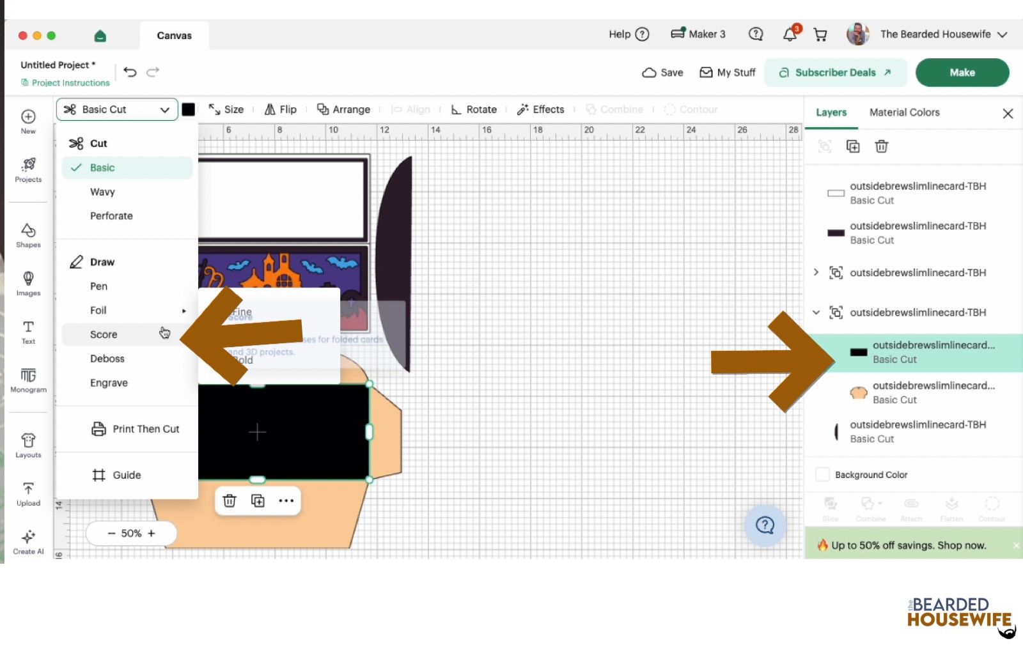Switch to the Material Colors tab
This screenshot has height=650, width=1023.
(904, 112)
